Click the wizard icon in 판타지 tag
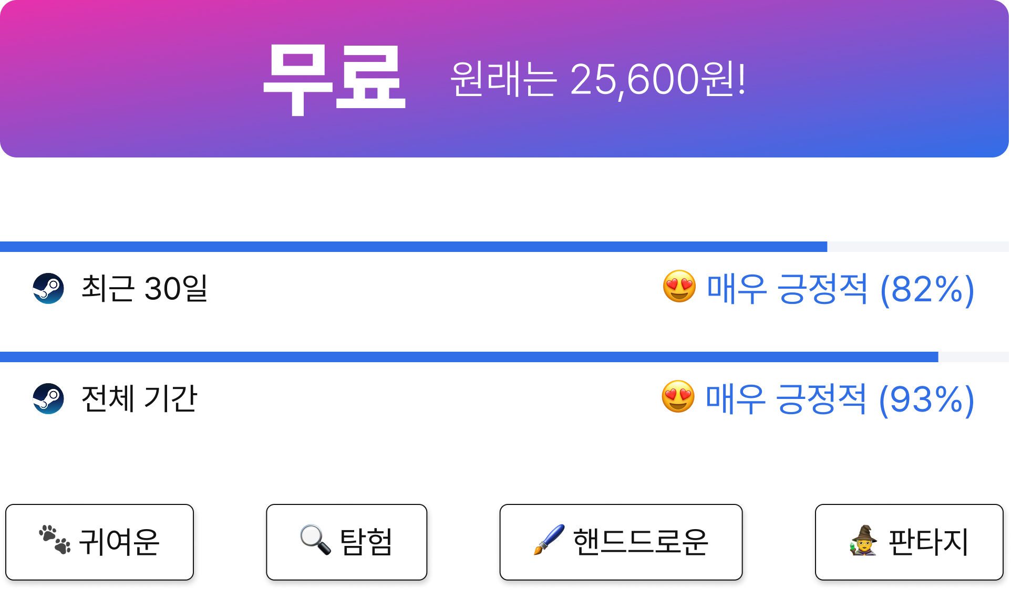The image size is (1011, 590). coord(863,540)
